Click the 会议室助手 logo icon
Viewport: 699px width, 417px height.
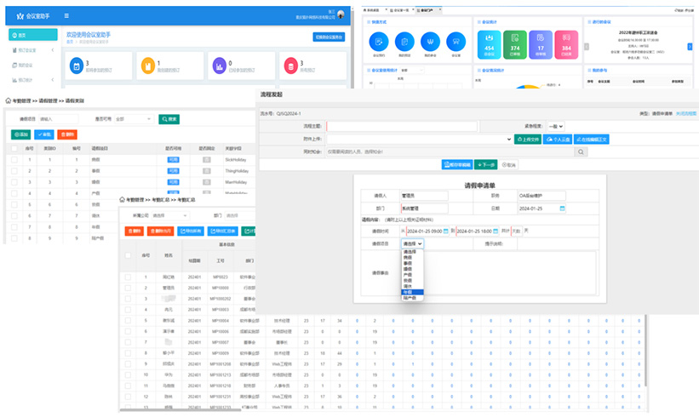(x=20, y=16)
